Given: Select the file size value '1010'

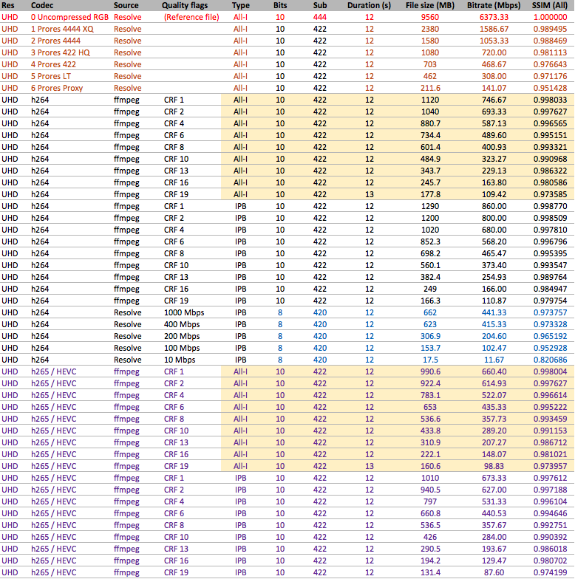Looking at the screenshot, I should (x=430, y=479).
